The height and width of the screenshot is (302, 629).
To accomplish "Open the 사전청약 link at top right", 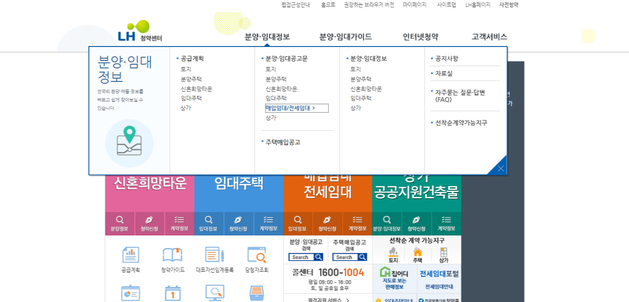I will coord(510,5).
